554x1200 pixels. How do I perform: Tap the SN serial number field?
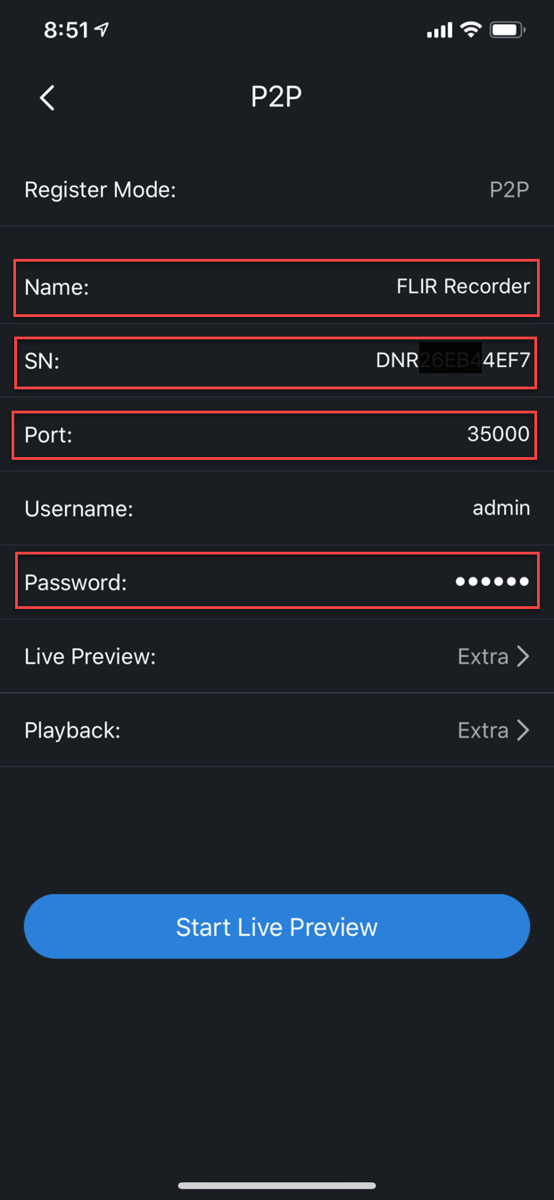click(452, 362)
